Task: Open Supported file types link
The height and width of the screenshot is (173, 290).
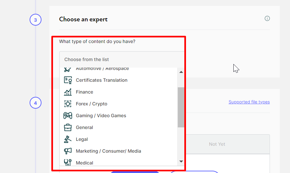Action: point(249,102)
